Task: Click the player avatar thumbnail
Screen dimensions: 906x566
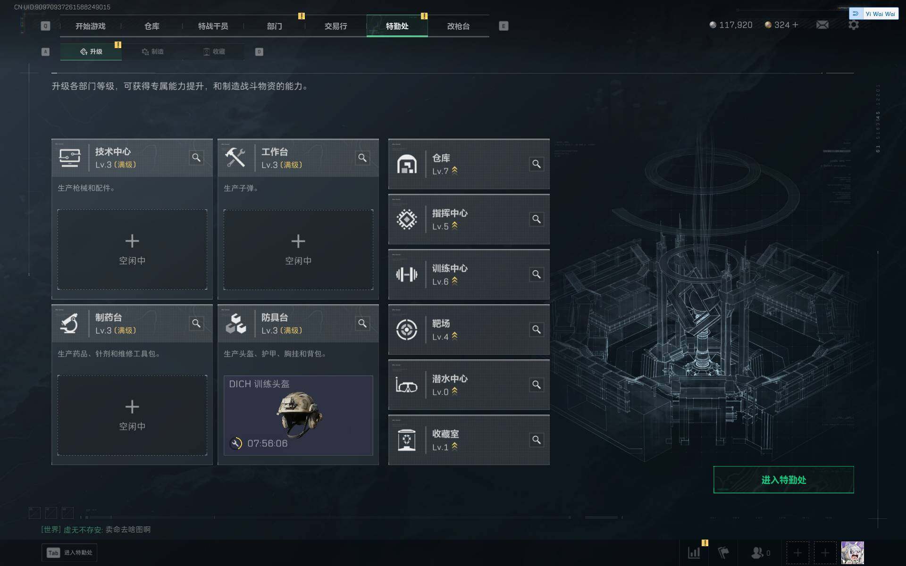Action: (852, 552)
